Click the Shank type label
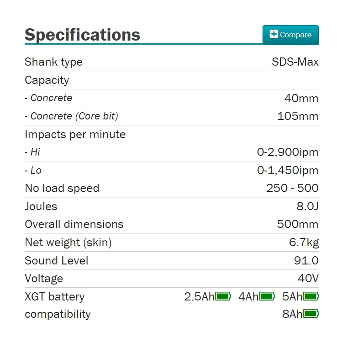The image size is (342, 347). click(x=53, y=62)
